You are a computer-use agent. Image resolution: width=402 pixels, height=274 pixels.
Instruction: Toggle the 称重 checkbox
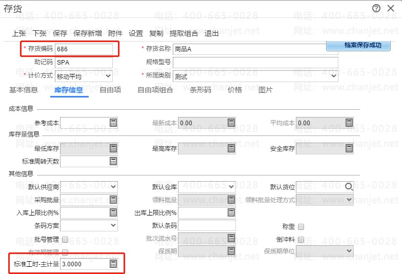[301, 227]
